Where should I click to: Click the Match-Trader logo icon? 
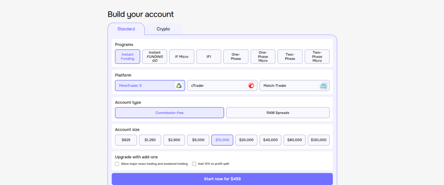pyautogui.click(x=323, y=85)
